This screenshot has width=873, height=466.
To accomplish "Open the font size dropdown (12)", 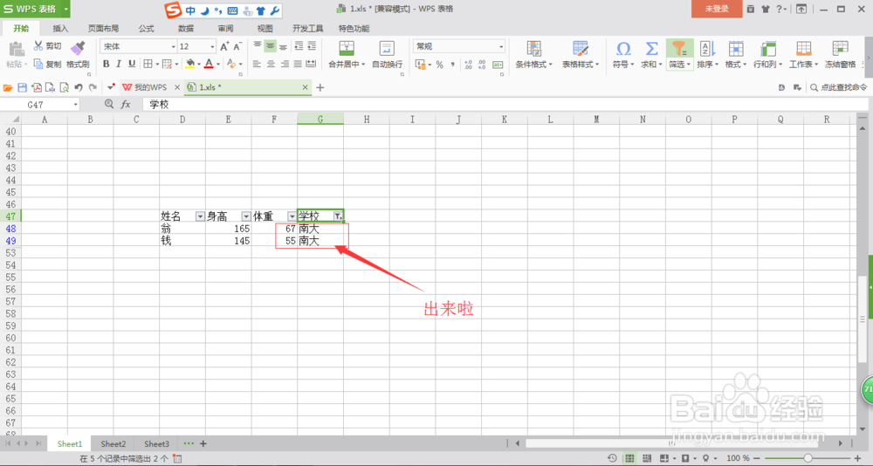I will click(x=212, y=46).
